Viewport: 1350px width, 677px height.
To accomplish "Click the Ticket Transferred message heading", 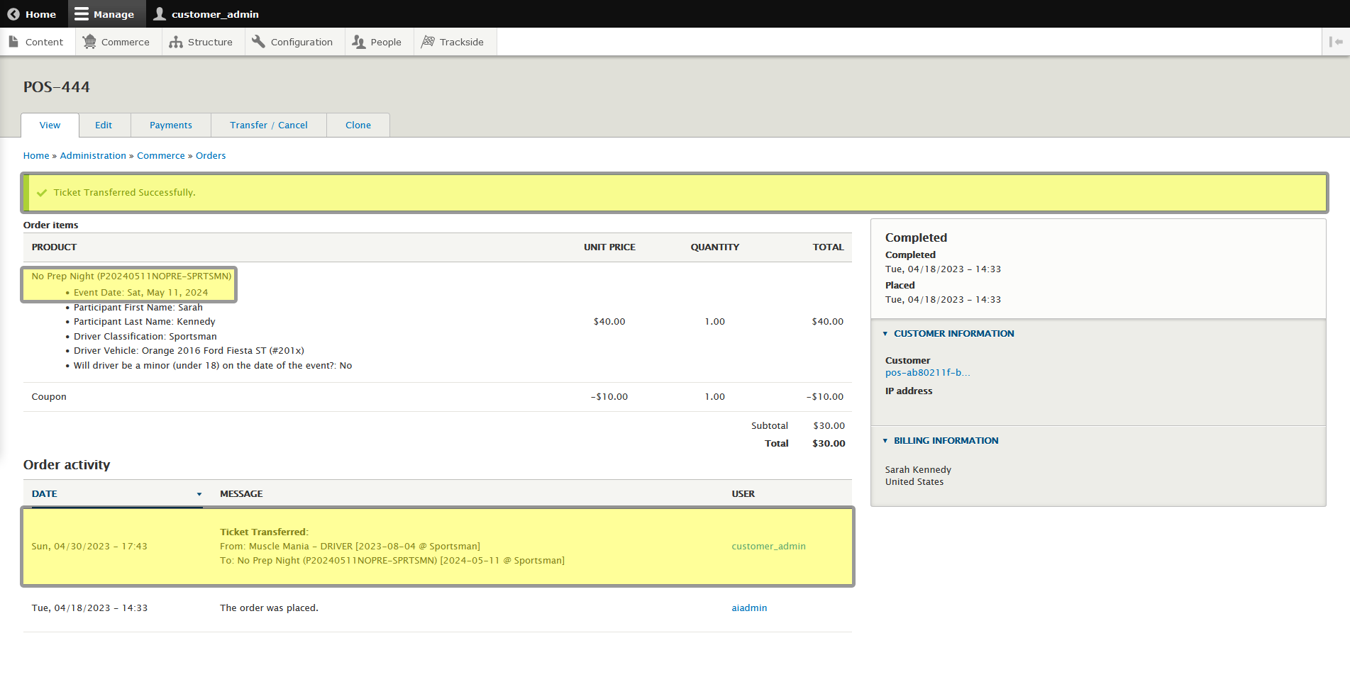I will point(264,532).
